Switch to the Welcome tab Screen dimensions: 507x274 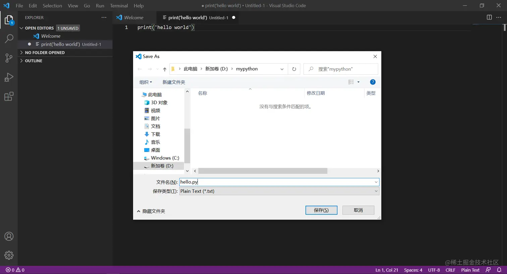coord(134,17)
